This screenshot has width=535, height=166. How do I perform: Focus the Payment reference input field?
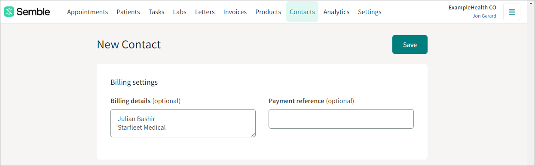coord(341,119)
